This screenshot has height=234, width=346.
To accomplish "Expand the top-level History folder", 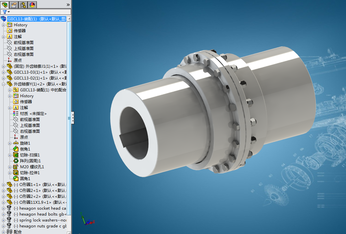I will [3, 25].
